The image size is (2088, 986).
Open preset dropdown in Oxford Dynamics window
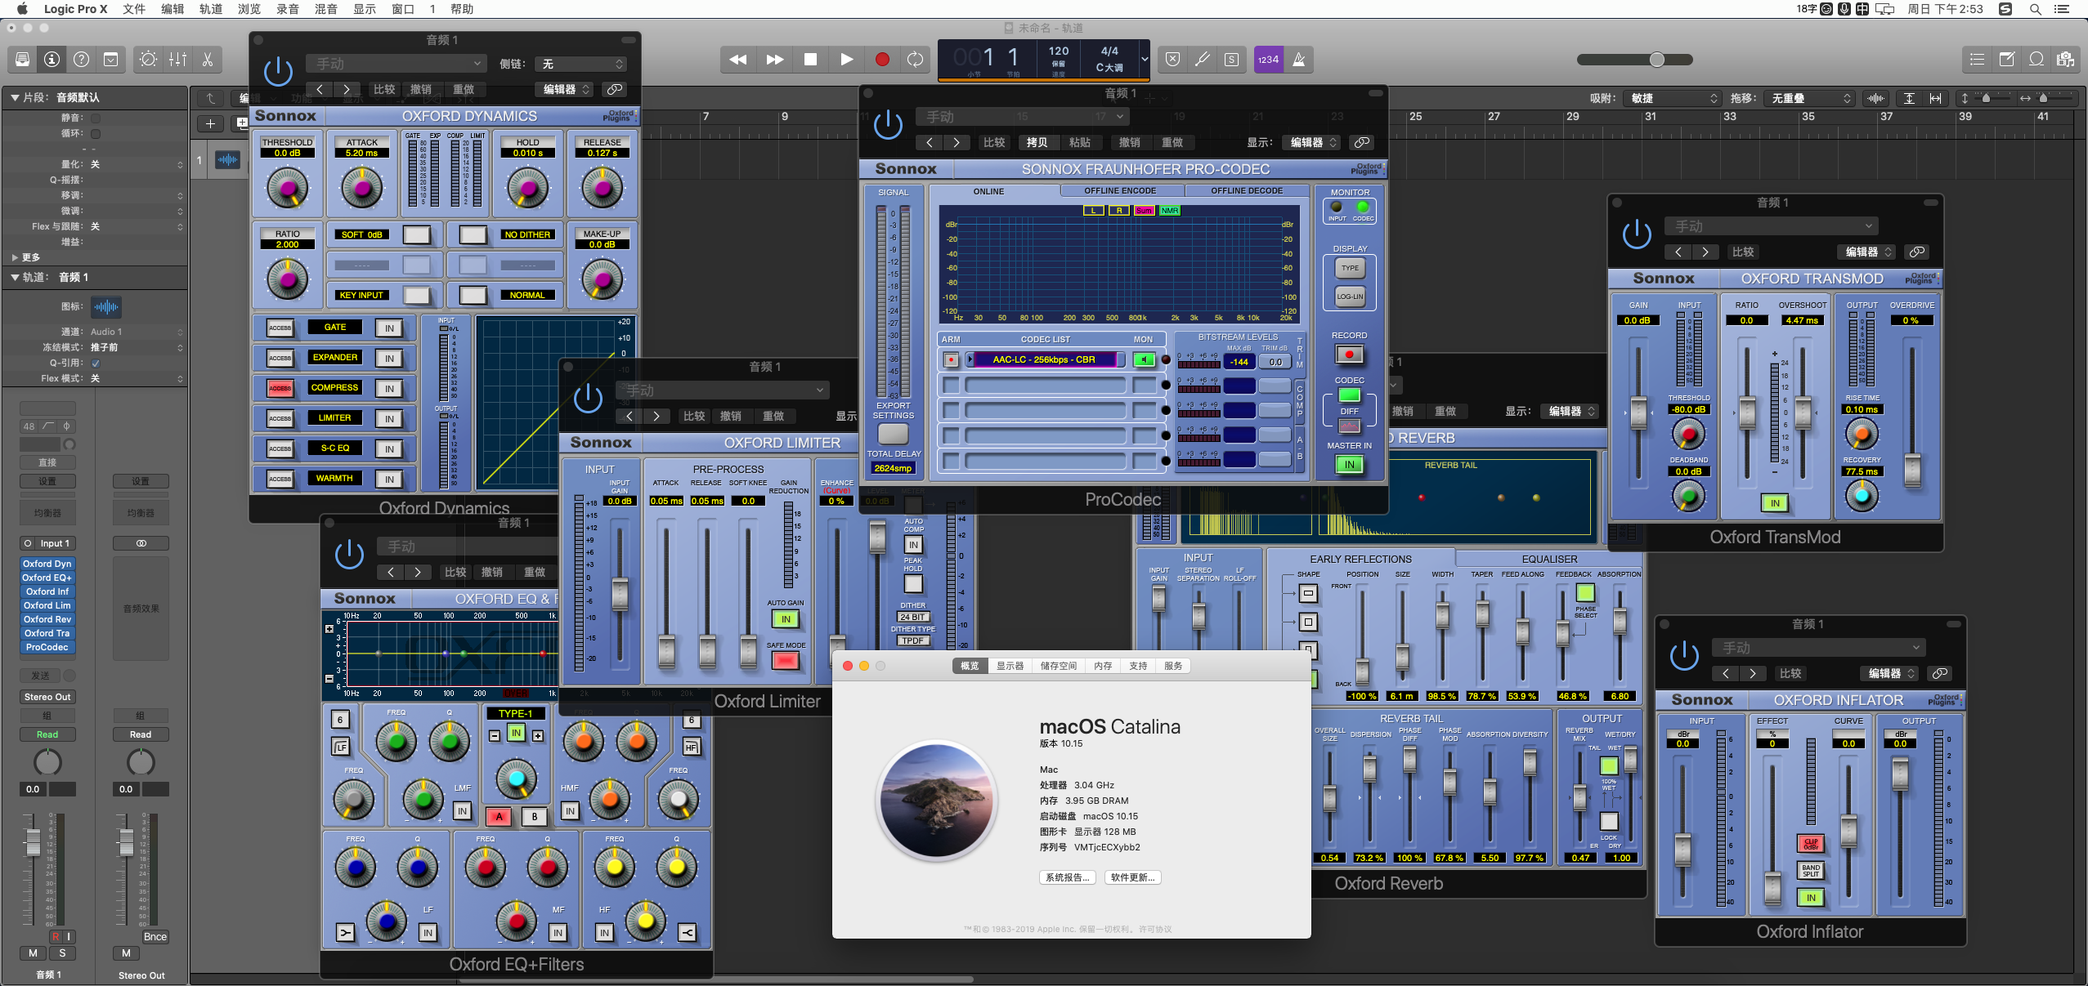397,64
